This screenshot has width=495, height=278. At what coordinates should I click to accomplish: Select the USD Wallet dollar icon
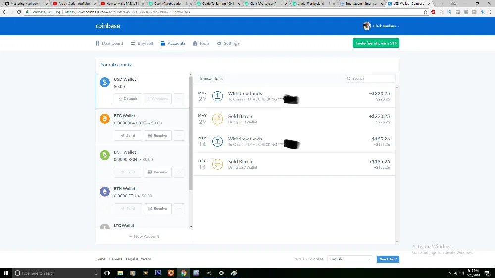tap(105, 82)
